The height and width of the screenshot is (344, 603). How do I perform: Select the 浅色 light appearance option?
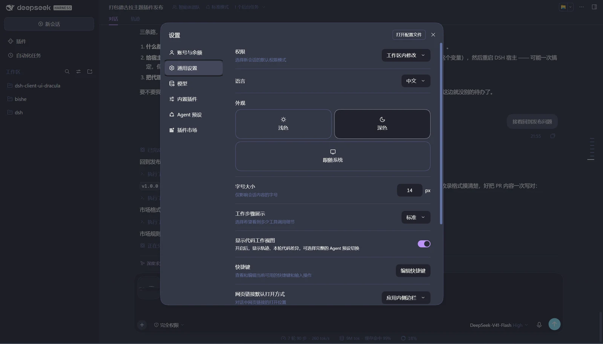coord(283,124)
